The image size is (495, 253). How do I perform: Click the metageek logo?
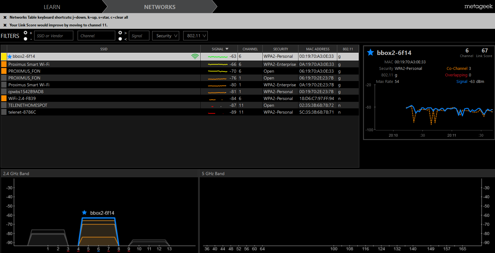(478, 7)
